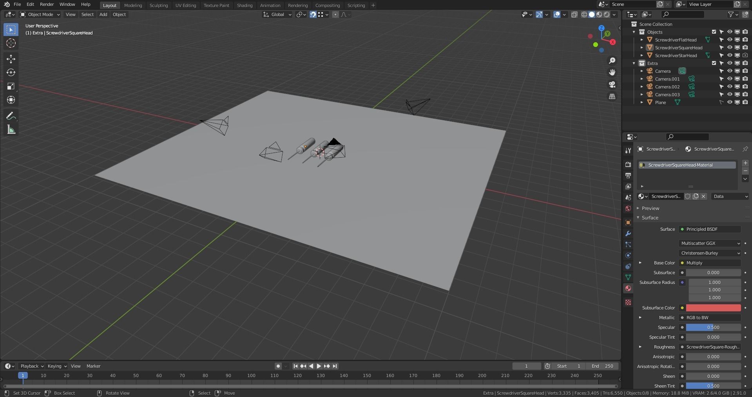Open the Render menu
Viewport: 752px width, 397px height.
point(47,4)
